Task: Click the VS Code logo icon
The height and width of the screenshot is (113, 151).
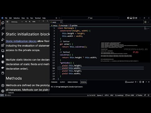Action: coord(2,18)
